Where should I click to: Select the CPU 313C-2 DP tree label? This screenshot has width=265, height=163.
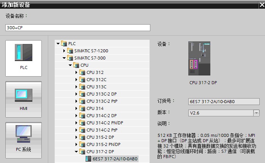coord(102,94)
